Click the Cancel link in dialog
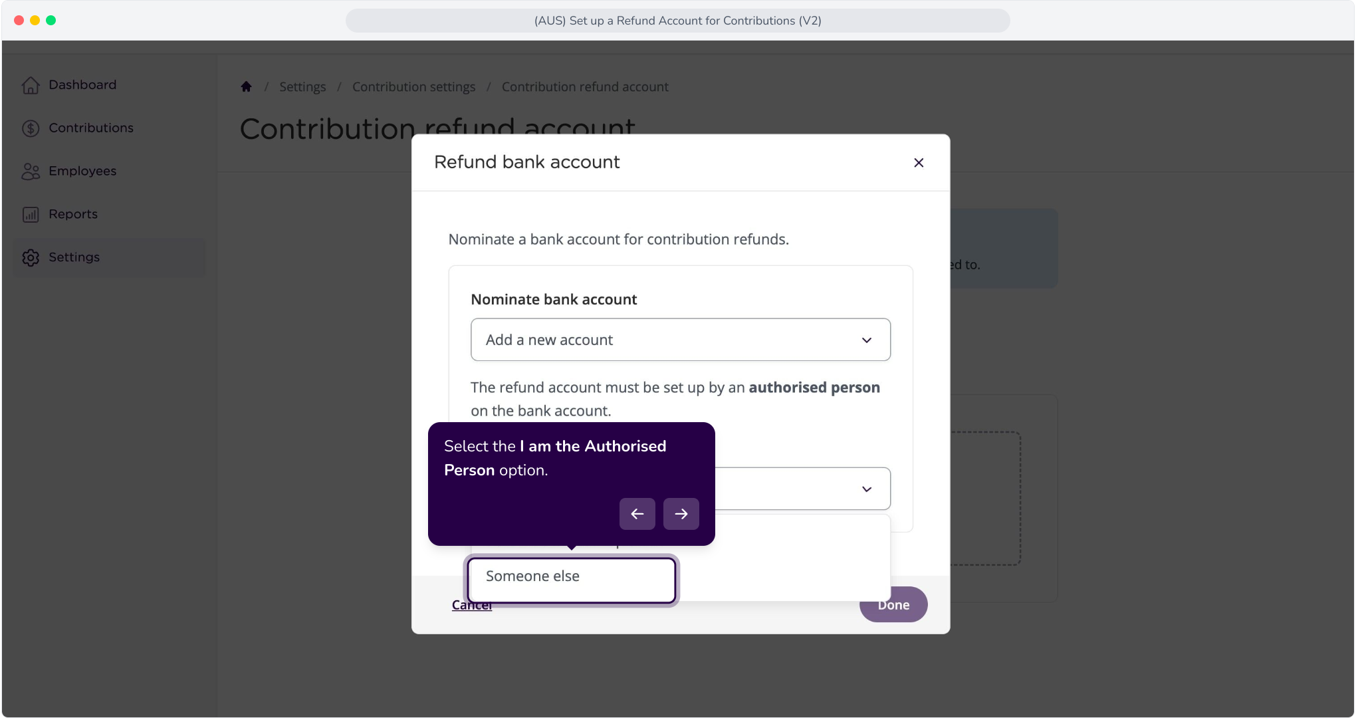1356x718 pixels. click(472, 605)
